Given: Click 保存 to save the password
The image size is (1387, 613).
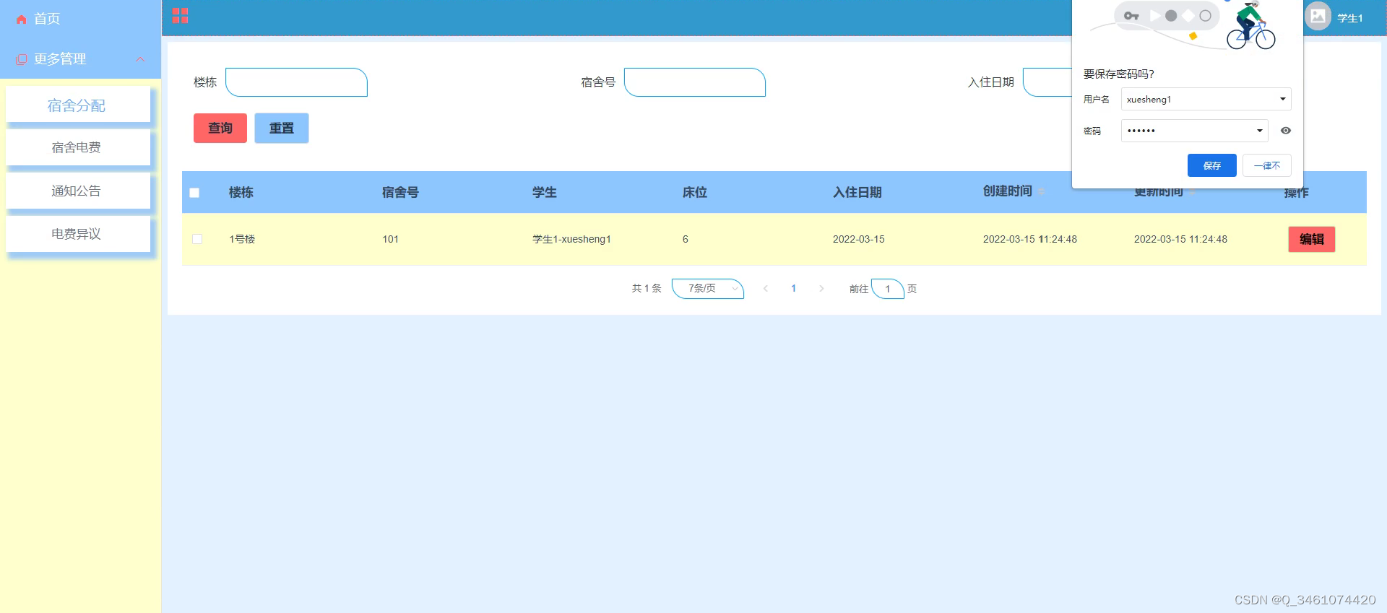Looking at the screenshot, I should [1212, 165].
